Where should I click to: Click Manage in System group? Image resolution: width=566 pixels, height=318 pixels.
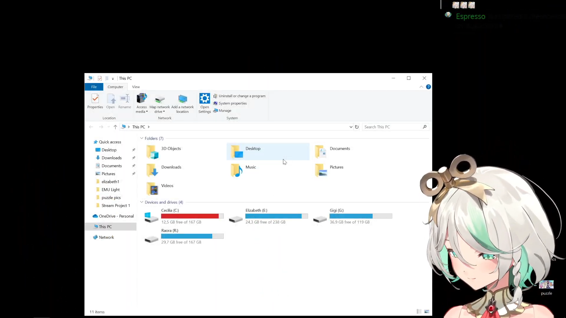tap(225, 111)
